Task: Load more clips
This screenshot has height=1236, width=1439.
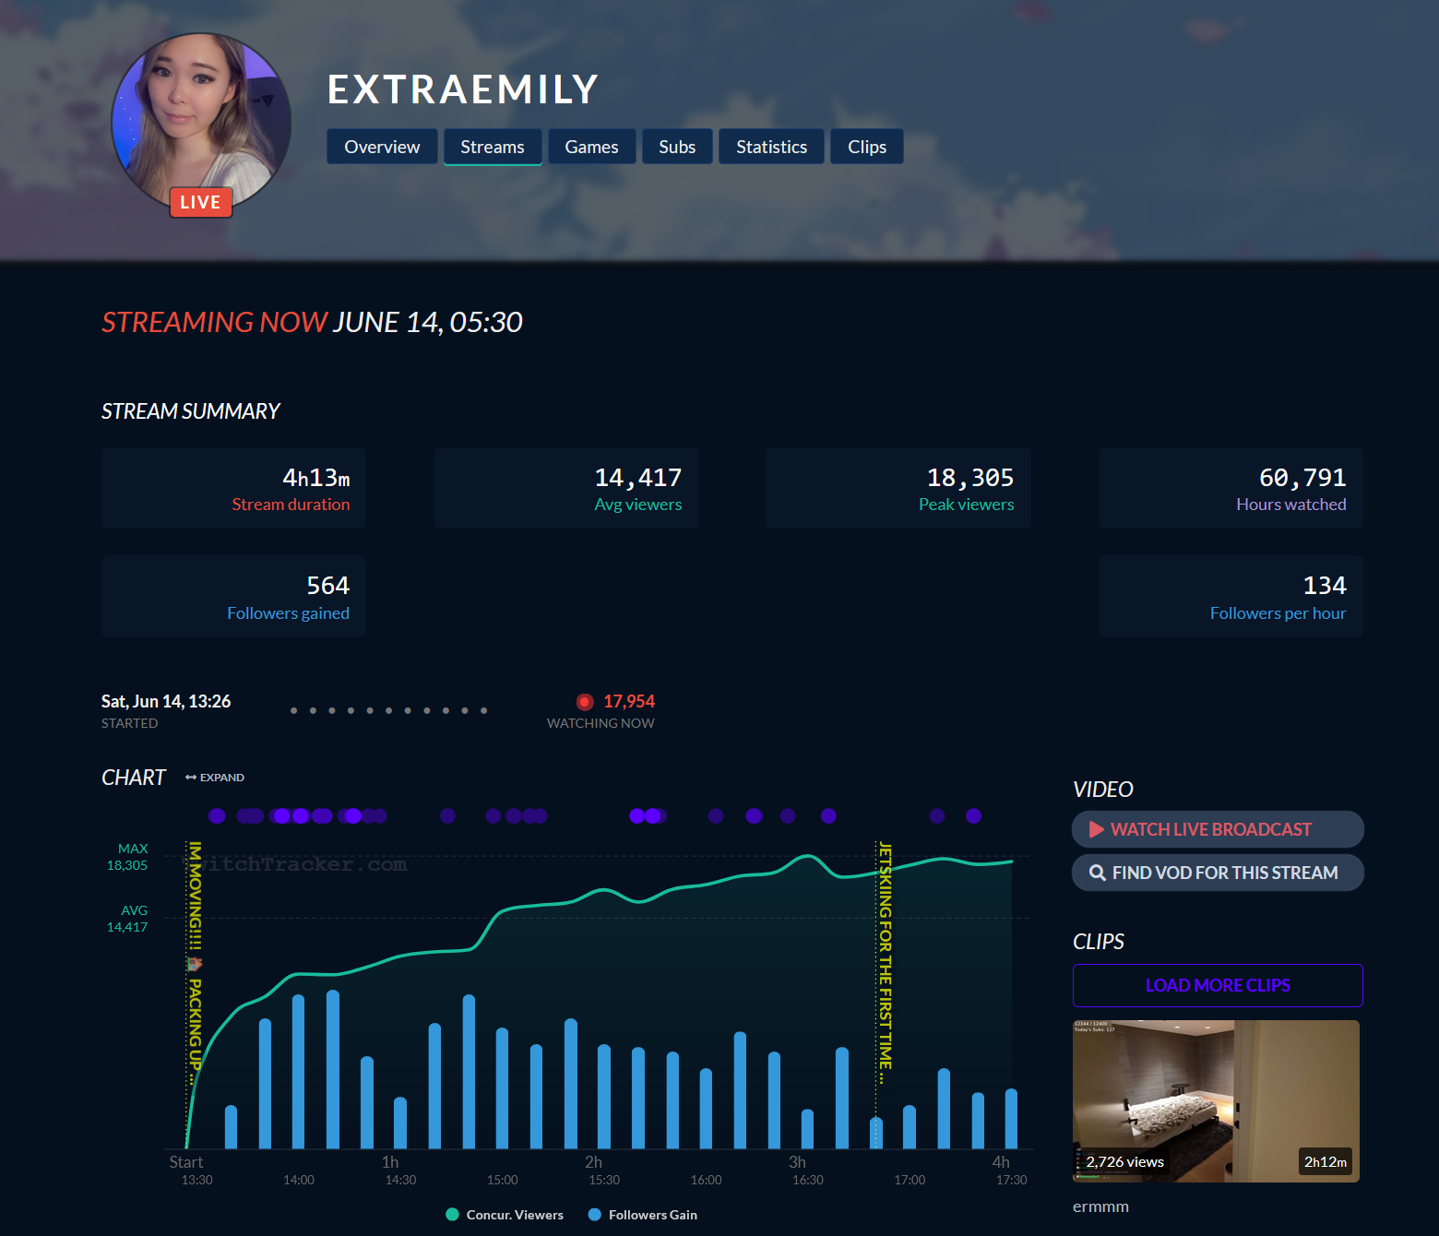Action: (x=1218, y=985)
